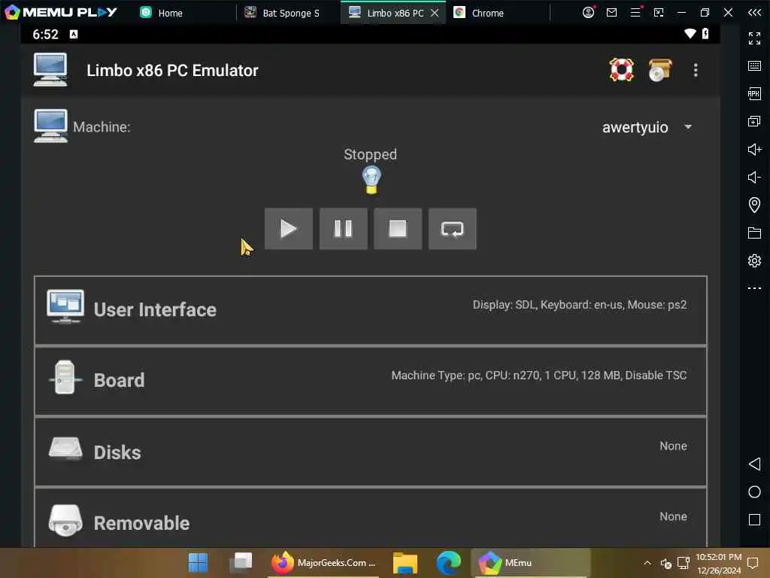Screen dimensions: 770x578
Task: Open the lifebuoy help icon
Action: (622, 70)
